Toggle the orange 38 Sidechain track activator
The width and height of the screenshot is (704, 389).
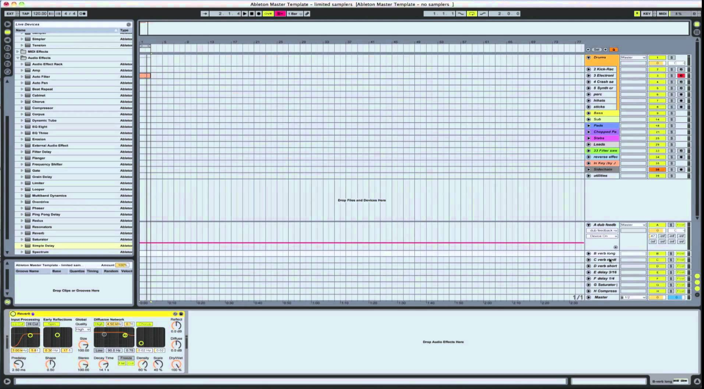coord(657,169)
